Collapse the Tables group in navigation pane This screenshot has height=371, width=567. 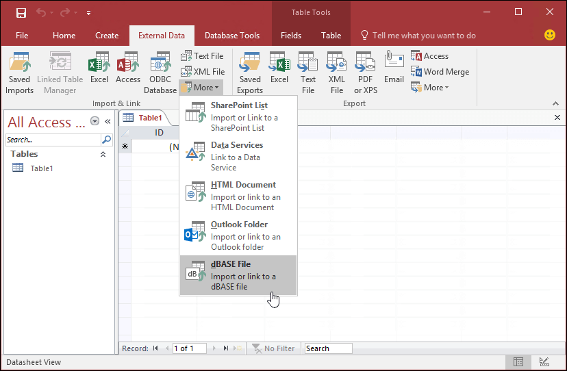point(103,154)
